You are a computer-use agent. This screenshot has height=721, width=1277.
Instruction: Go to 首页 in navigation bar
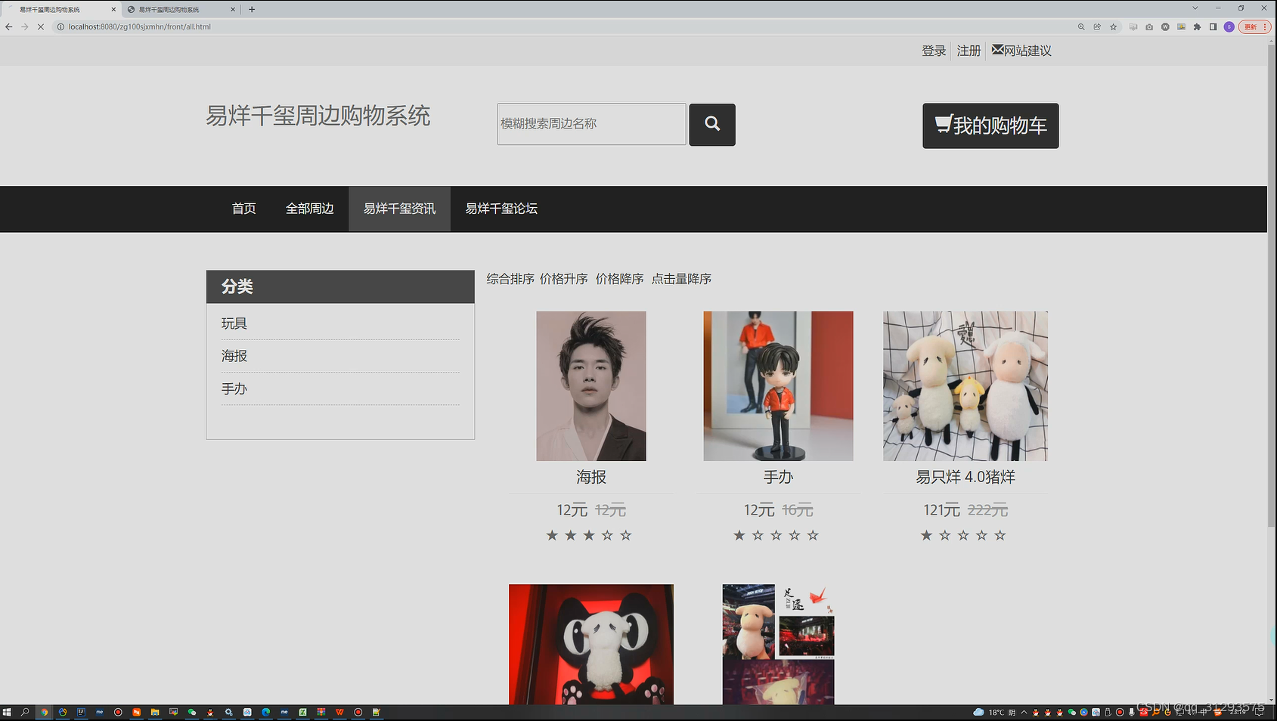click(x=243, y=209)
